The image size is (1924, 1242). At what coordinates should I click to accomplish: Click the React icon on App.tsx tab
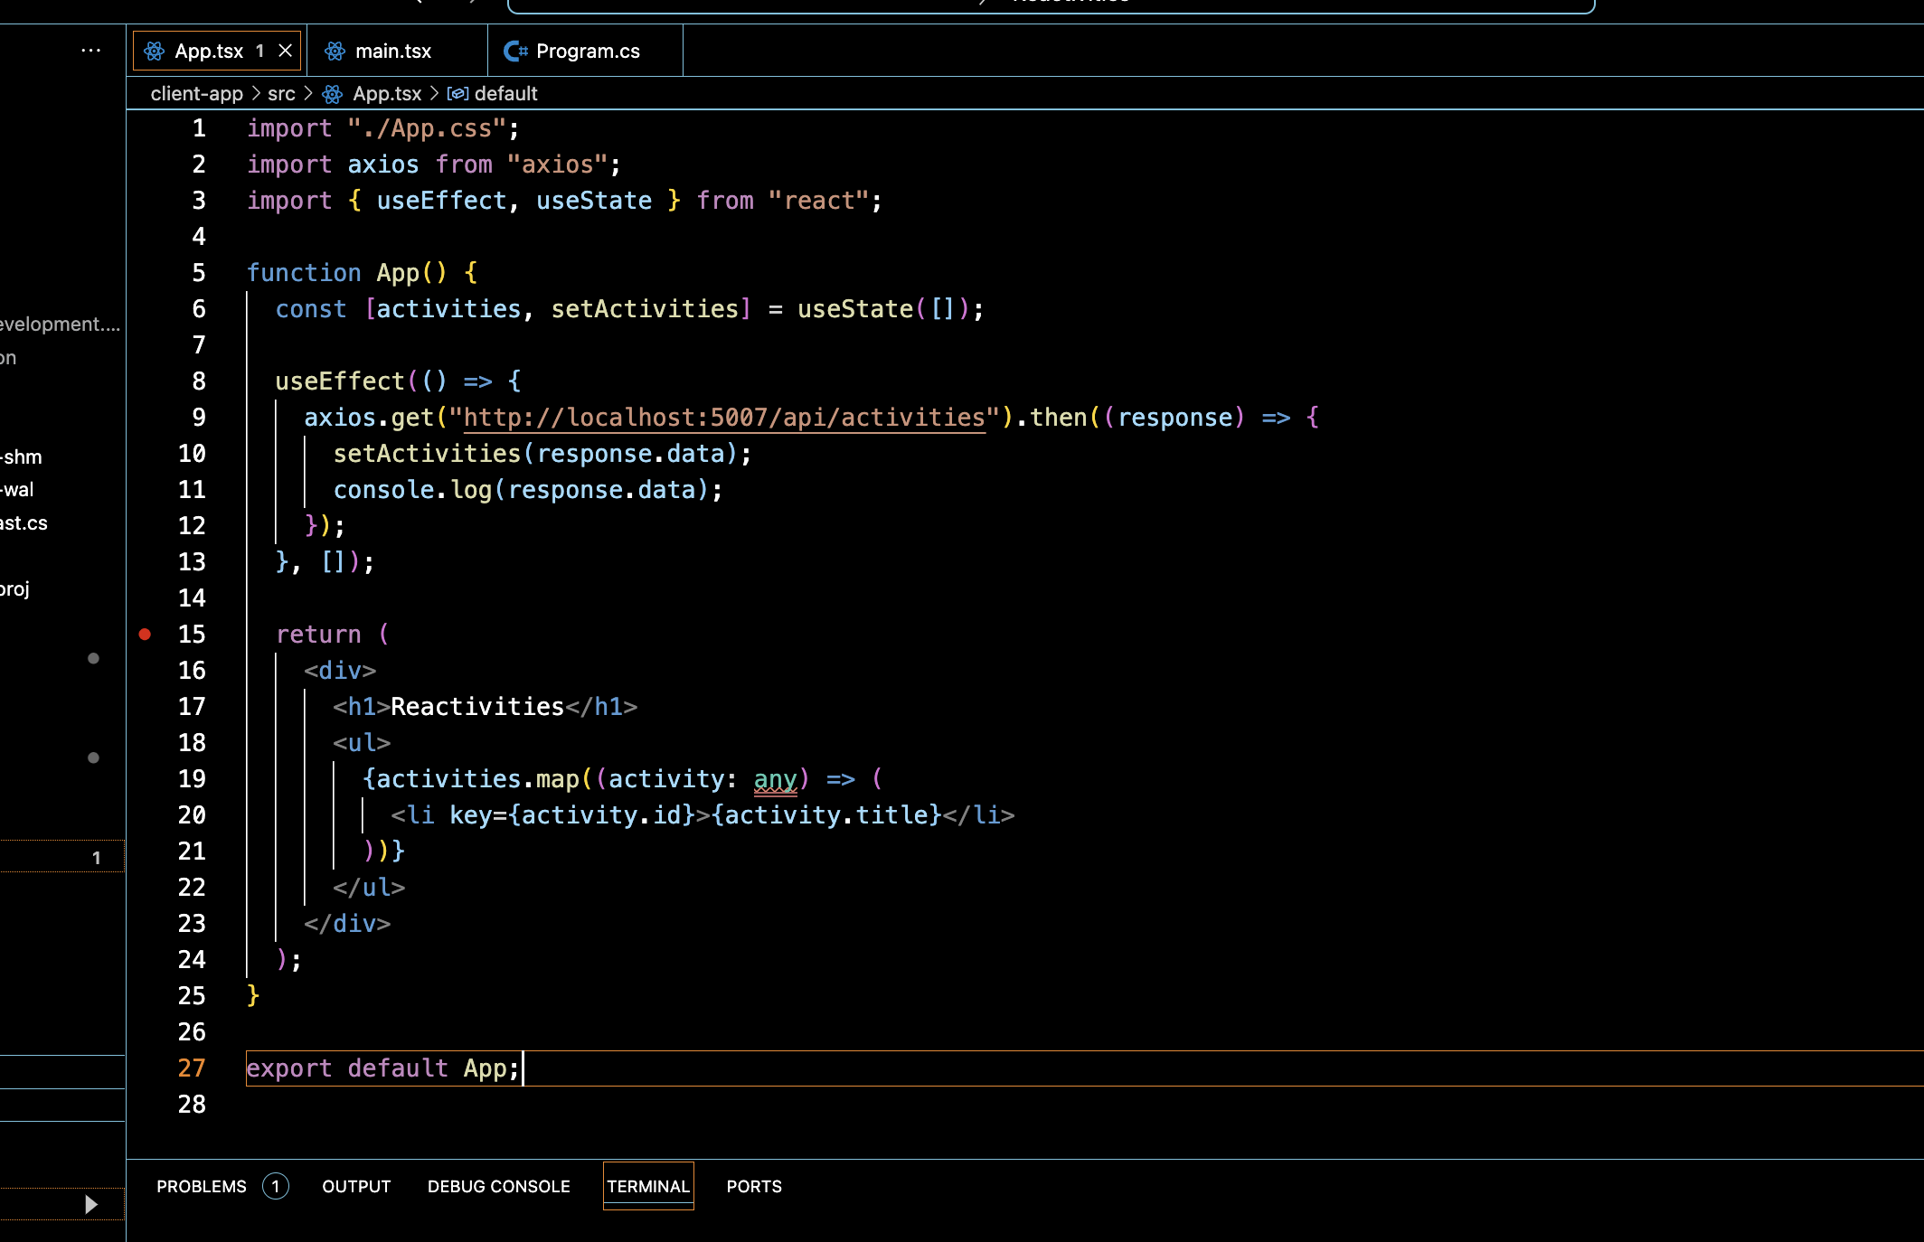(x=155, y=51)
